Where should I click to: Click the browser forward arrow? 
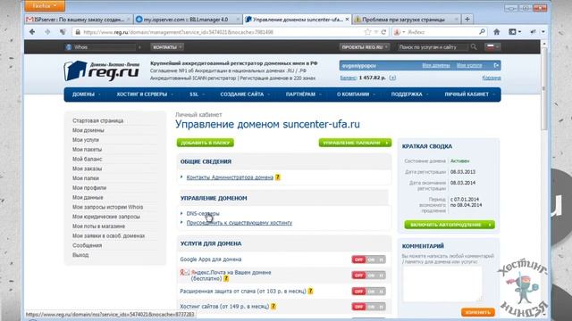(47, 32)
